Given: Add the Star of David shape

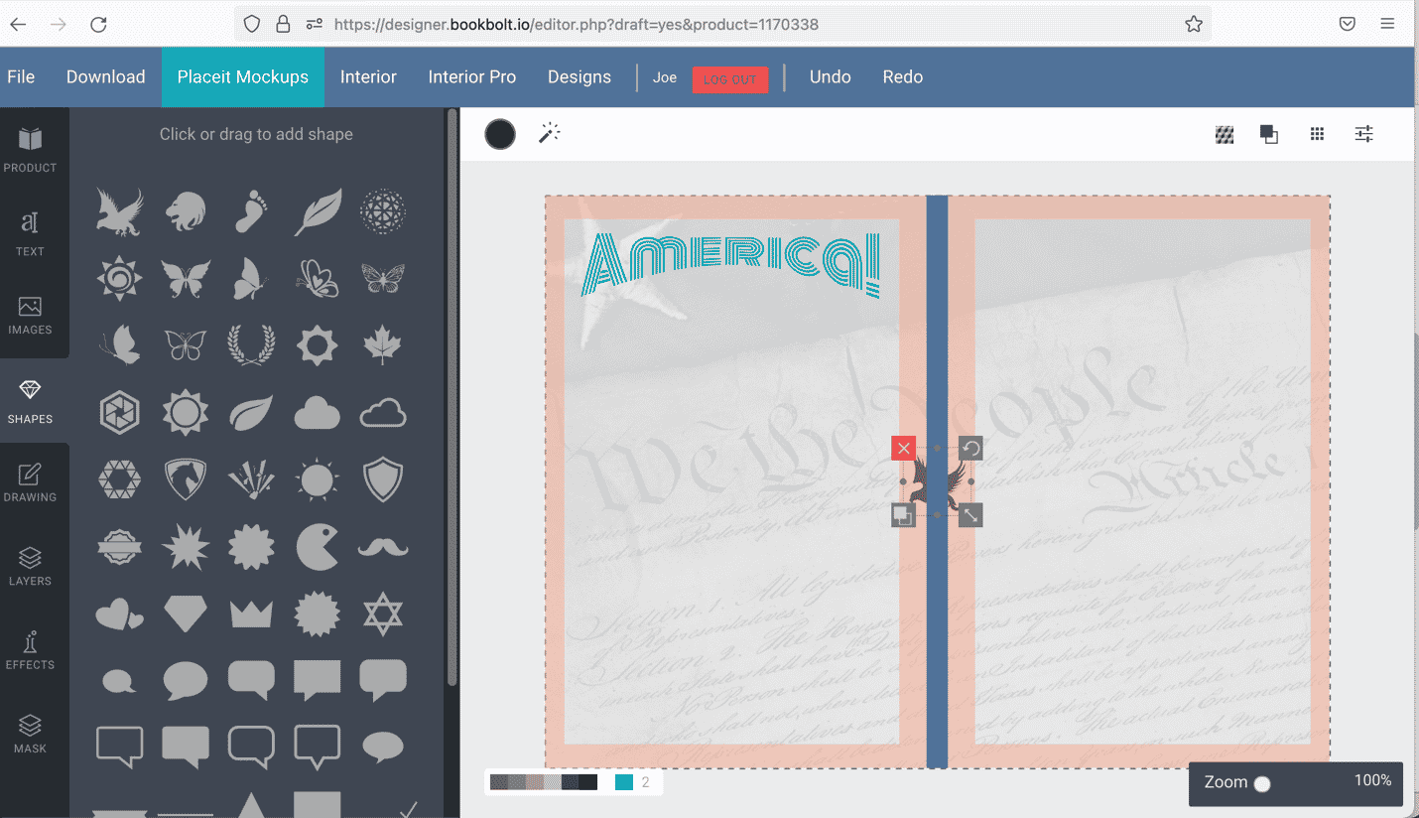Looking at the screenshot, I should coord(383,614).
